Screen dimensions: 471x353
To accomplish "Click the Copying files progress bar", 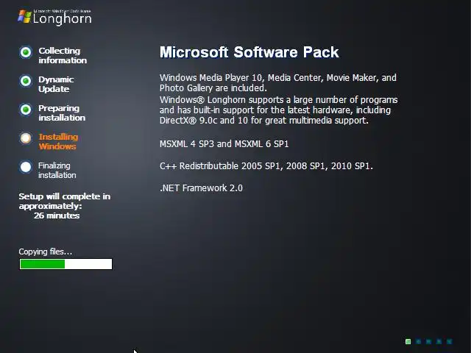I will tap(65, 264).
